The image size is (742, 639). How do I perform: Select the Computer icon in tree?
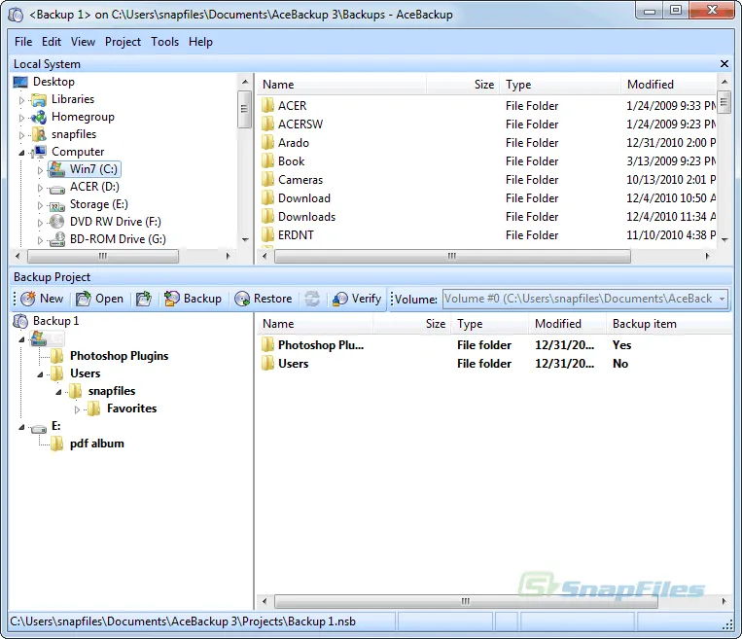point(38,152)
